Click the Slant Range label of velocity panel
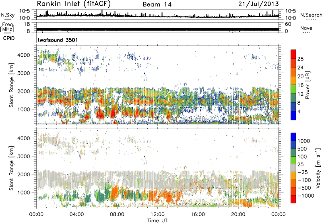322x223 pixels. (11, 168)
